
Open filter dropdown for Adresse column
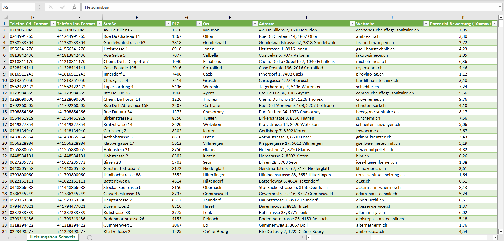point(352,24)
